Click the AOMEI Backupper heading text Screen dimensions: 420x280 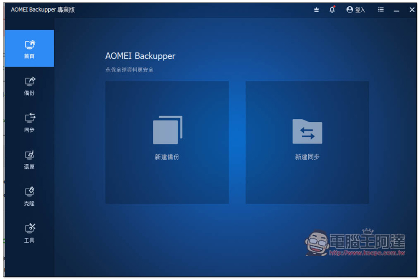click(x=140, y=56)
